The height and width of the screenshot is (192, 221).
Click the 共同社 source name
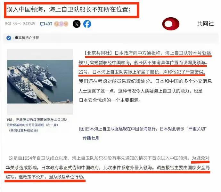pyautogui.click(x=205, y=24)
